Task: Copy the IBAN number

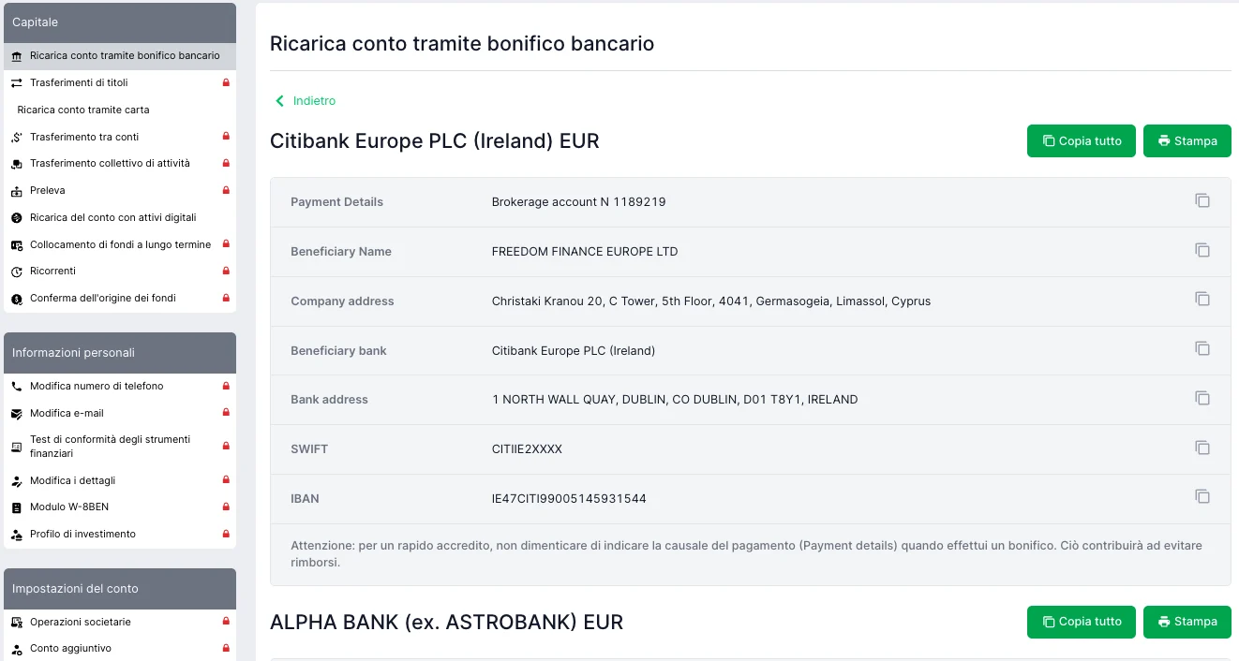Action: (1202, 497)
